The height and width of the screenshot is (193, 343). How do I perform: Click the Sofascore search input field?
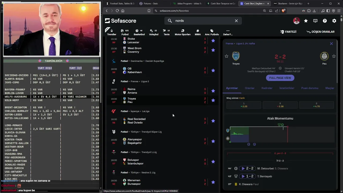click(204, 21)
